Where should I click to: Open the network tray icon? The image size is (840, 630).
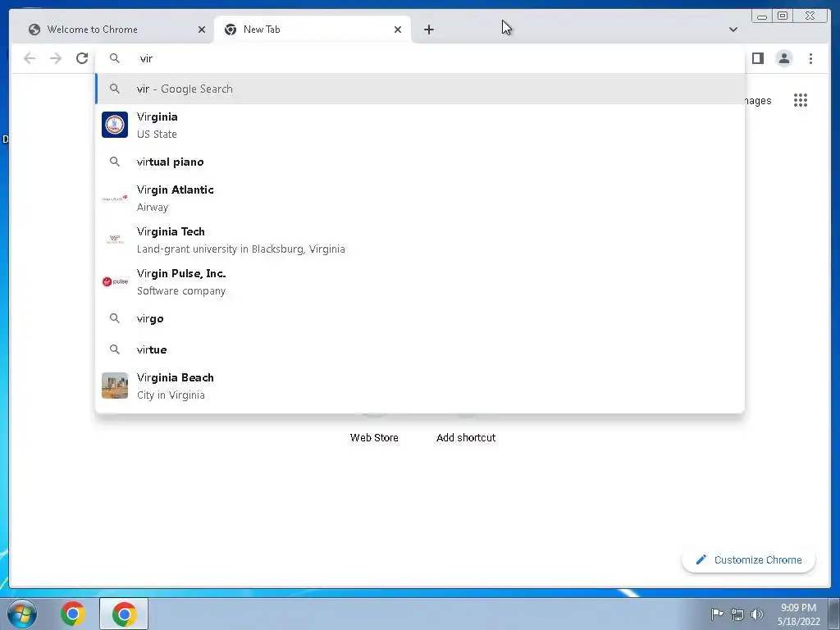737,614
